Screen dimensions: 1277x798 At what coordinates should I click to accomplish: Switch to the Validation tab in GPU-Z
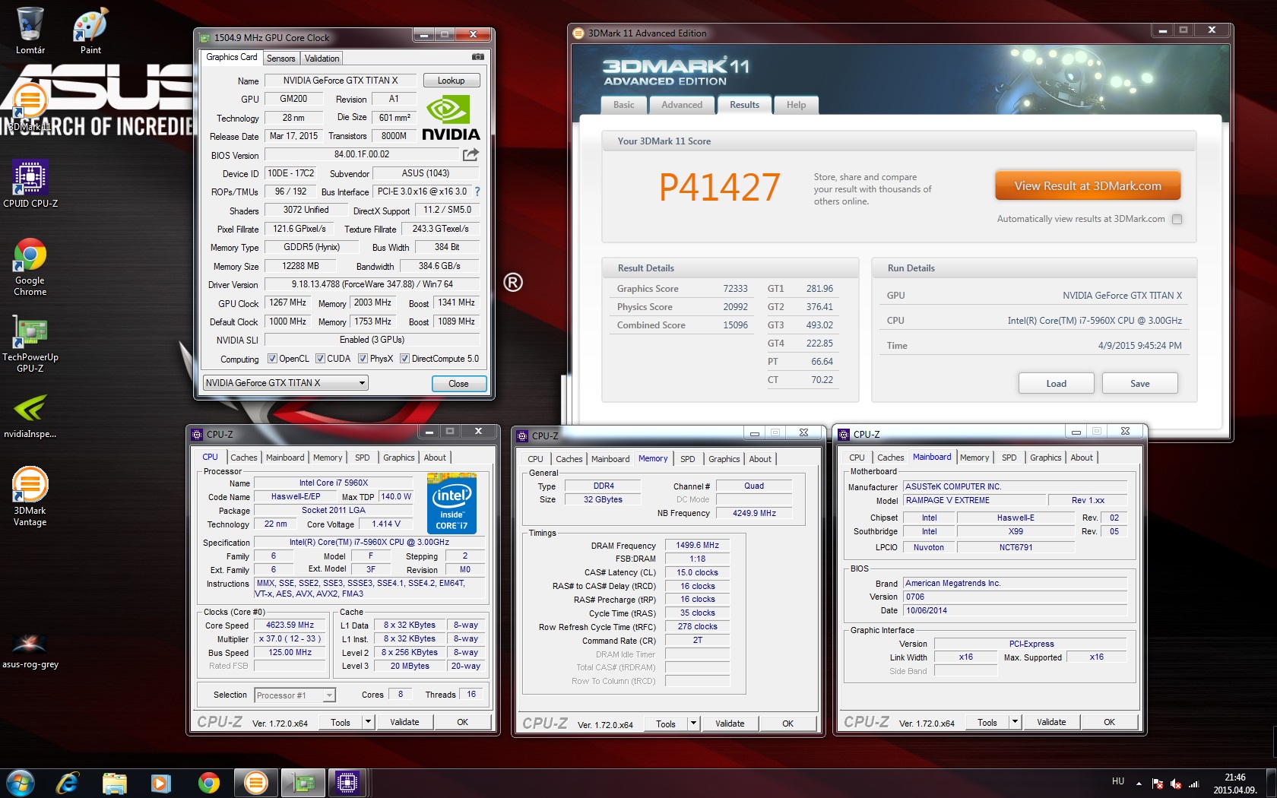322,59
